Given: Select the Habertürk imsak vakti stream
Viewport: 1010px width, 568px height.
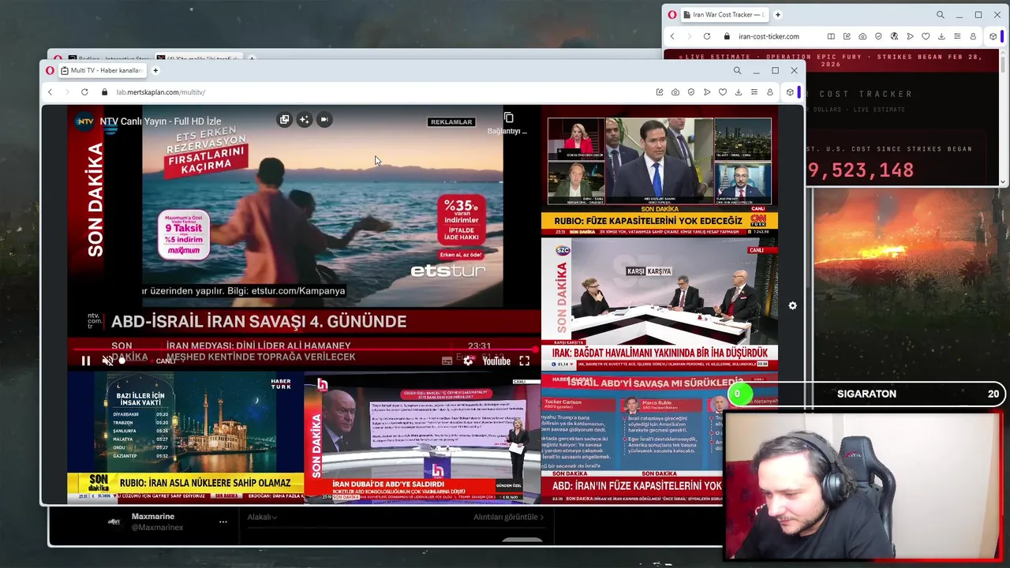Looking at the screenshot, I should coord(185,437).
